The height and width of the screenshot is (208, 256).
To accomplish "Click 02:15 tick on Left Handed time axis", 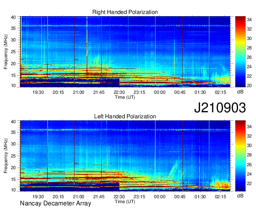I will (220, 197).
